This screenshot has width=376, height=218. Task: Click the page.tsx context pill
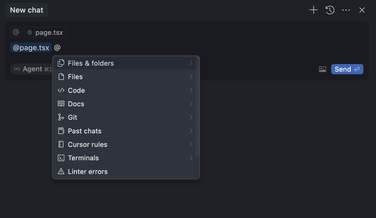[x=45, y=32]
